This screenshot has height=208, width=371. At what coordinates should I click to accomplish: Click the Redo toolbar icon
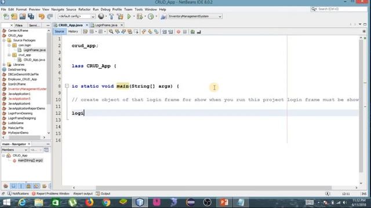[x=50, y=17]
